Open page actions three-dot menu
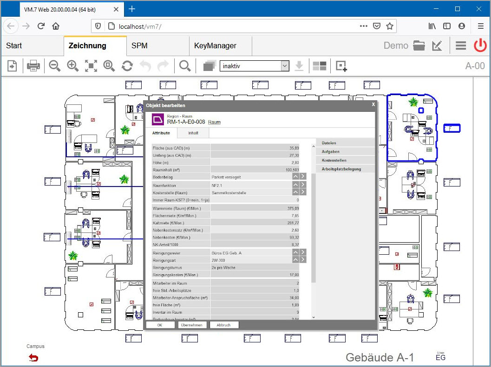491x367 pixels. 363,26
